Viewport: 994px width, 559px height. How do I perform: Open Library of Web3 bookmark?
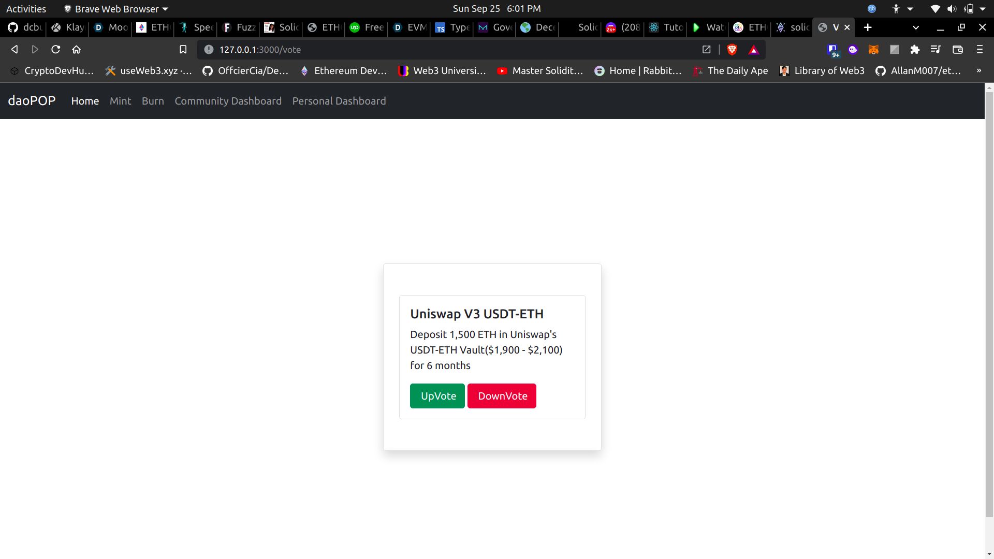(x=822, y=71)
